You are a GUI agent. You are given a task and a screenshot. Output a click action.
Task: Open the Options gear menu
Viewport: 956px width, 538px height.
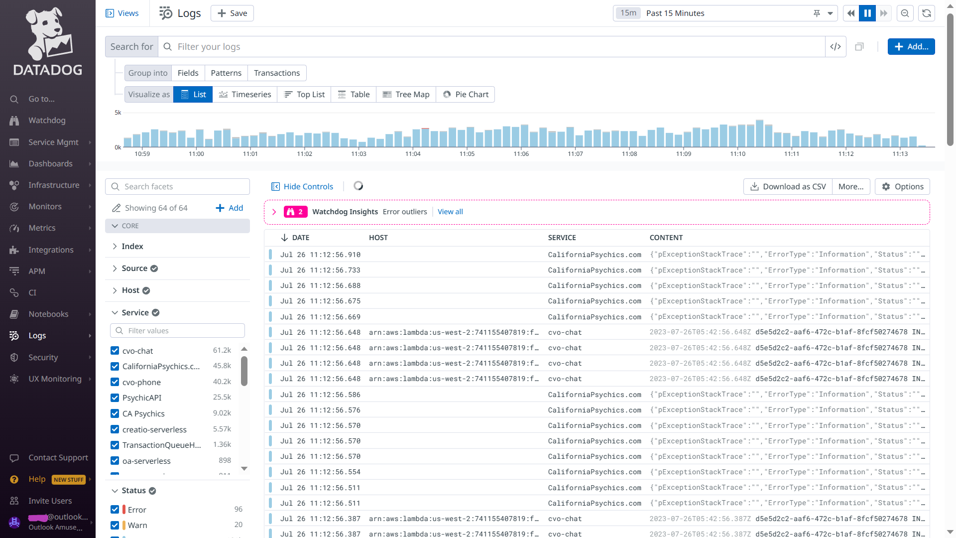[902, 187]
